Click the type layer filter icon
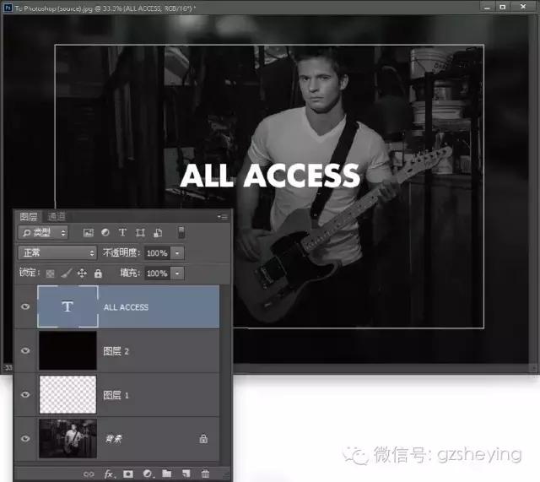Image resolution: width=540 pixels, height=482 pixels. click(x=122, y=232)
